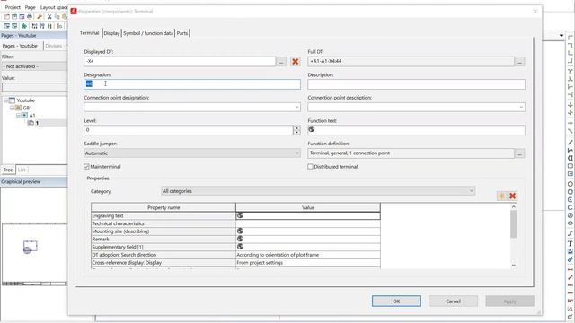575x323 pixels.
Task: Open the Parts tab
Action: (182, 33)
